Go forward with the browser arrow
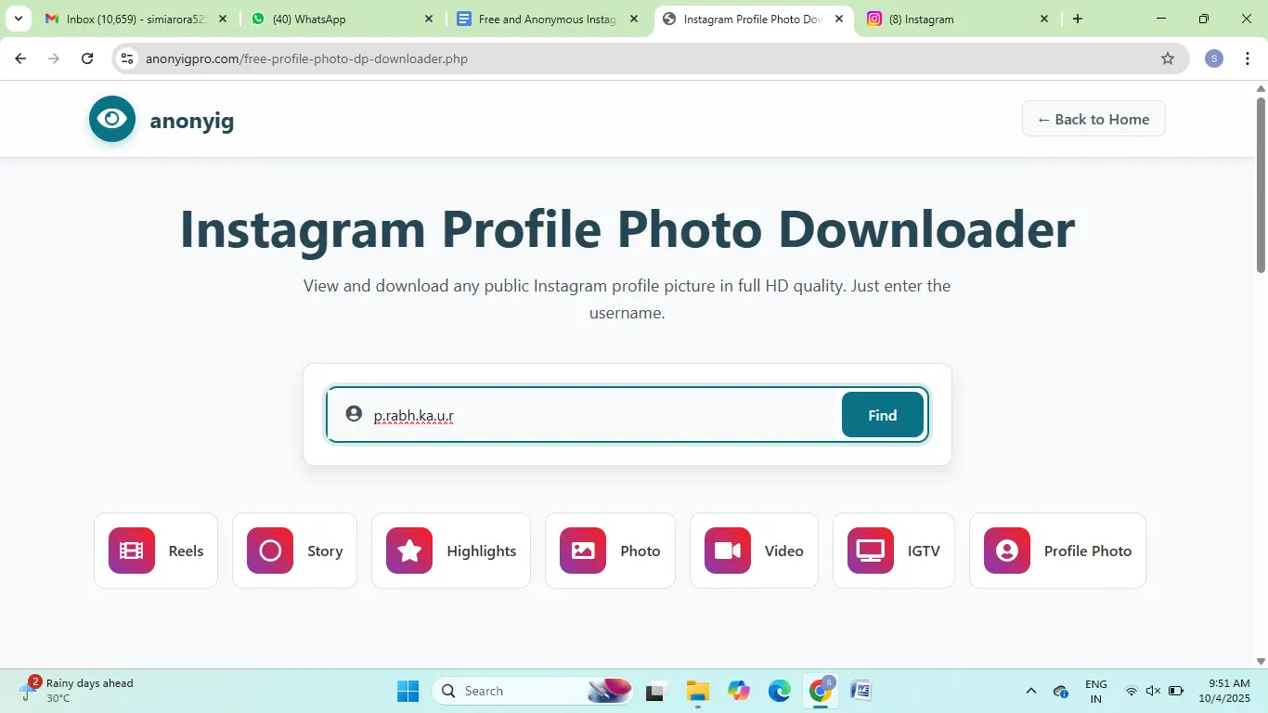Screen dimensions: 1268x713 [54, 58]
